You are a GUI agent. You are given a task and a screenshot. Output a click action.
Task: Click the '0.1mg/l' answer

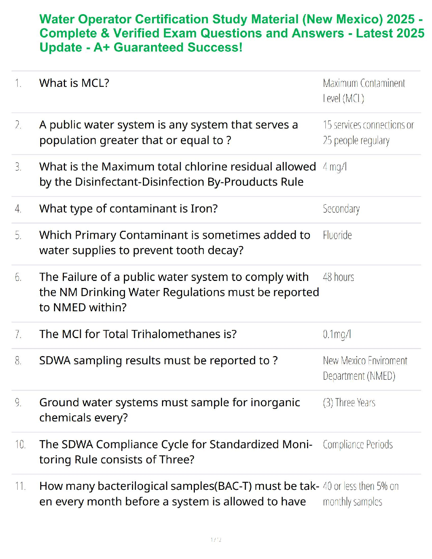click(337, 334)
